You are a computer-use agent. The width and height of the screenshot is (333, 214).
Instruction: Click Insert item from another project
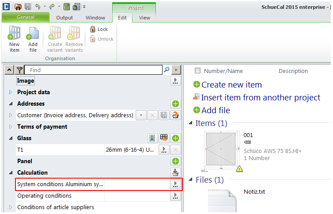click(261, 98)
